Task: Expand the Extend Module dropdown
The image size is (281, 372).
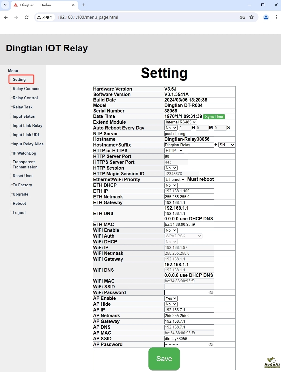Action: pyautogui.click(x=180, y=122)
